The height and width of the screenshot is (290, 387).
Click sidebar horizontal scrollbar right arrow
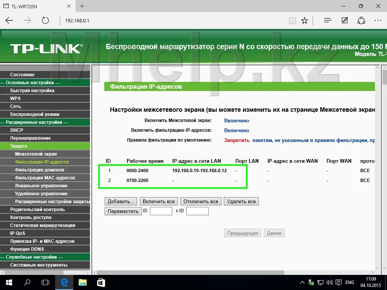pos(88,273)
